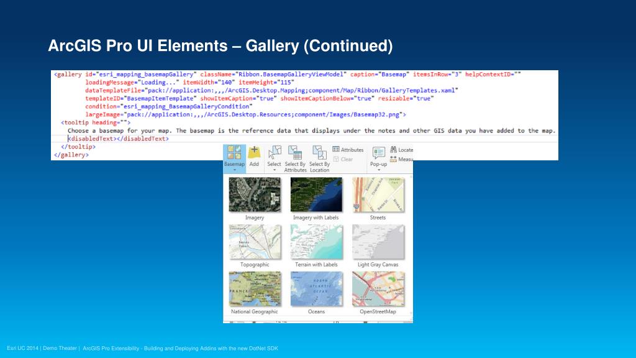Choose the Oceans basemap thumbnail

click(316, 289)
